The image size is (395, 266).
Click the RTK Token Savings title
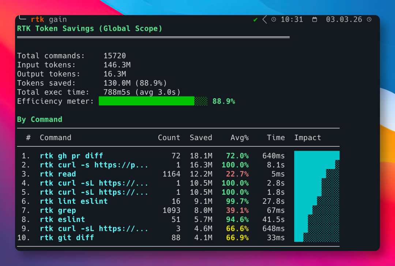tap(90, 29)
